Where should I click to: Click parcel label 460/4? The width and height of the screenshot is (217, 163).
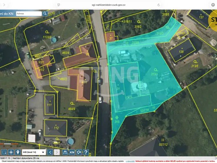pyautogui.click(x=66, y=53)
